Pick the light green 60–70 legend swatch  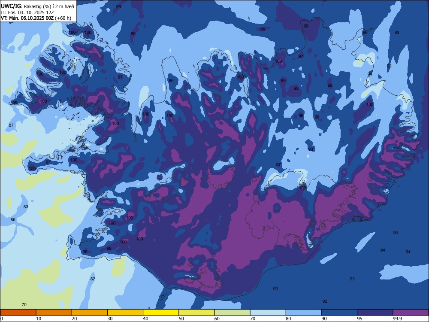pos(232,313)
